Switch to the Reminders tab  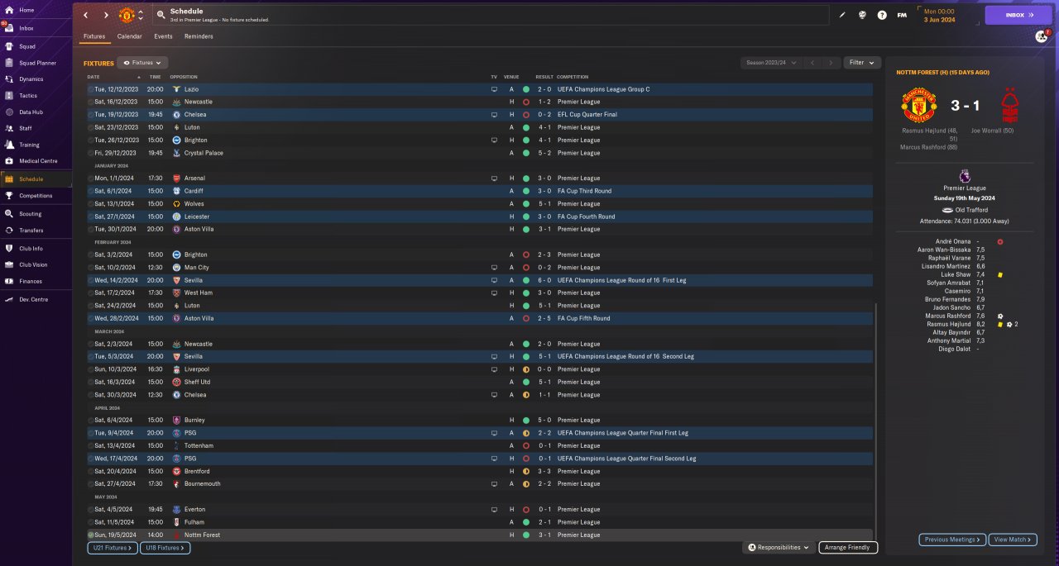point(199,36)
